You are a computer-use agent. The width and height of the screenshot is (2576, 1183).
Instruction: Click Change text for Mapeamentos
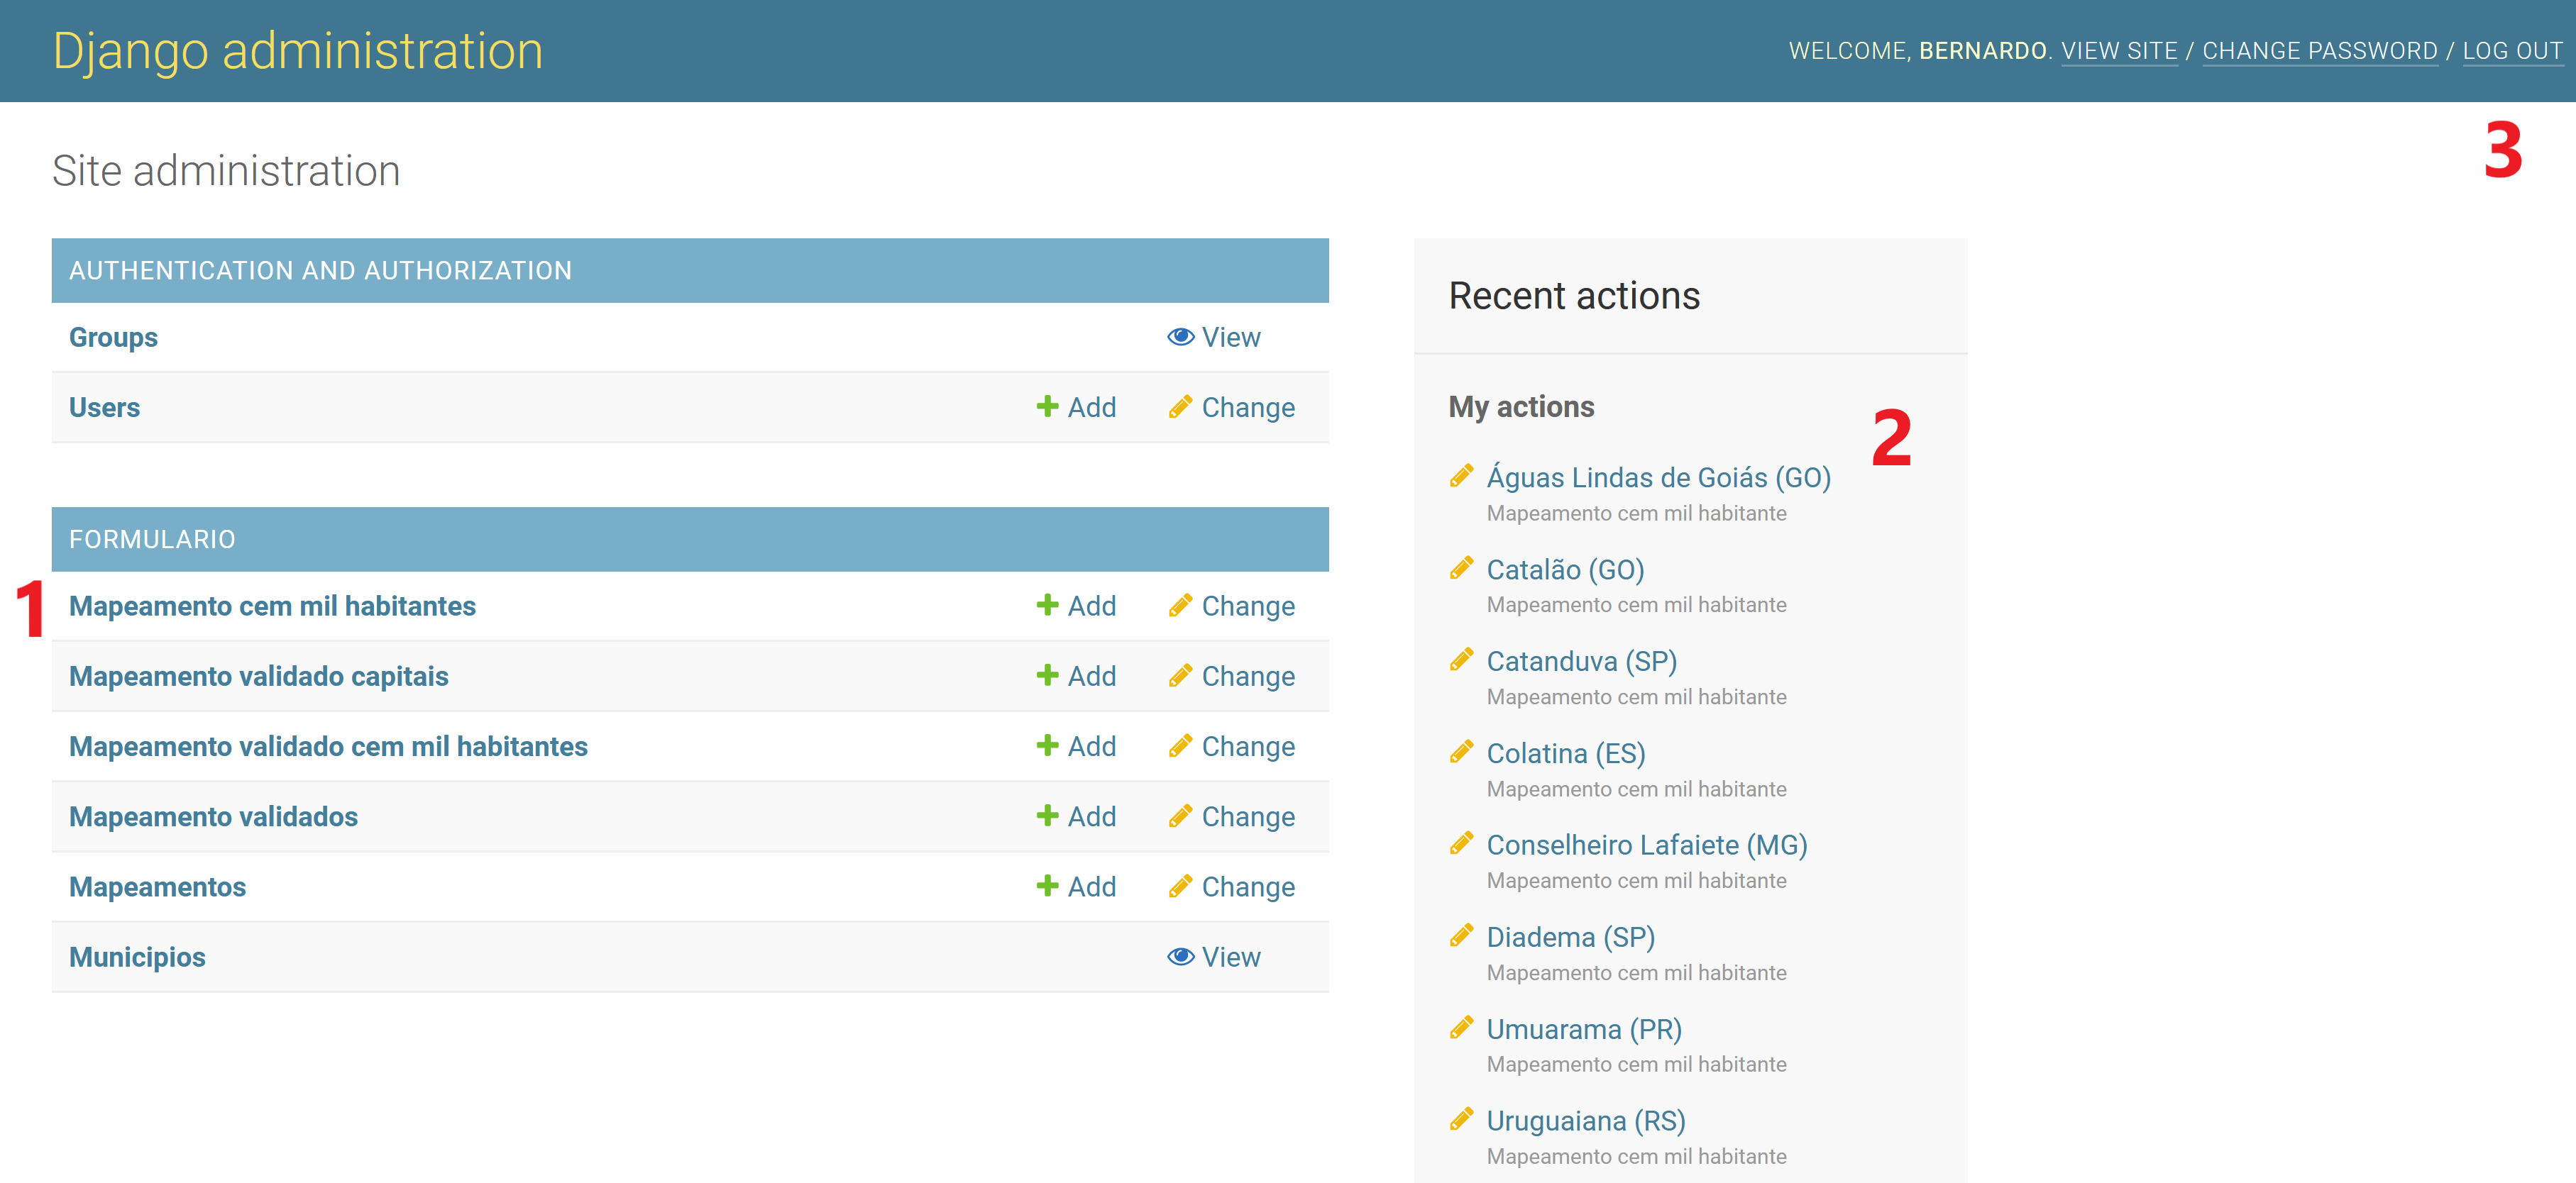[x=1248, y=887]
